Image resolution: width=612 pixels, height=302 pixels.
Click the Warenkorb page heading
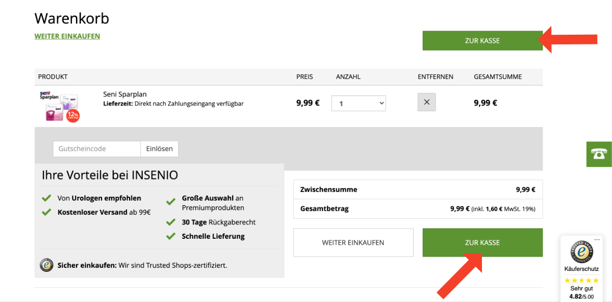pyautogui.click(x=72, y=18)
